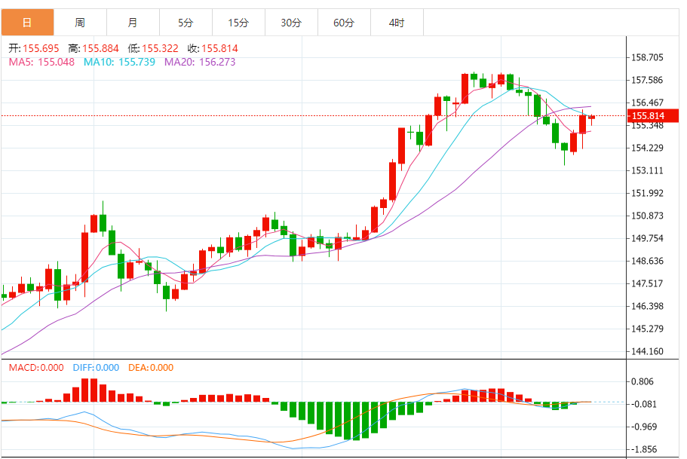Viewport: 687px width, 459px height.
Task: Click the high price 155.884 value
Action: [100, 49]
